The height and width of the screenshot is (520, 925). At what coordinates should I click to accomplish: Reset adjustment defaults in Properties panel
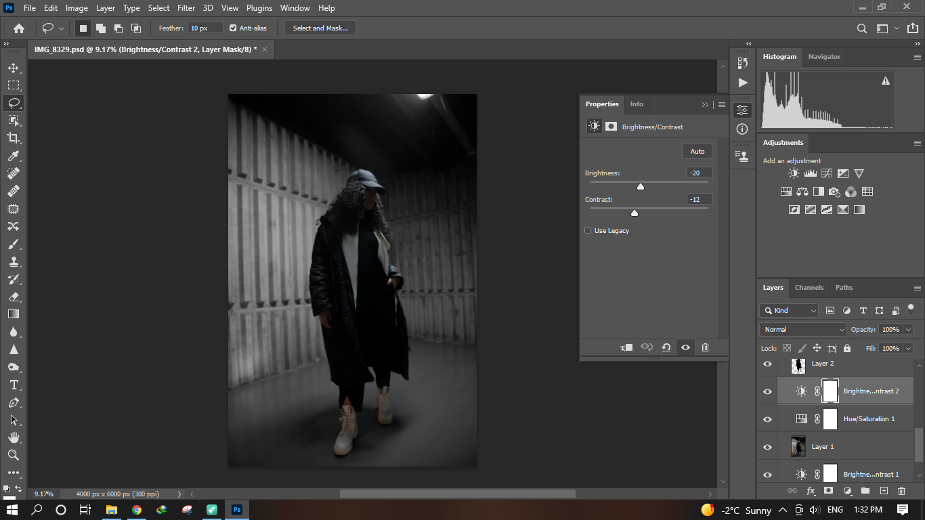(x=666, y=347)
